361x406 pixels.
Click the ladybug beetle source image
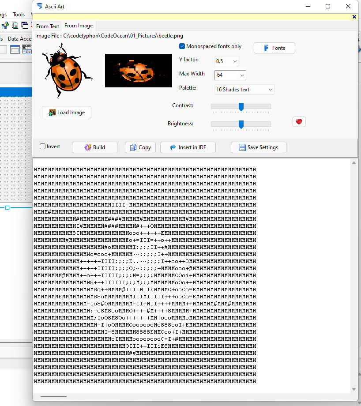pos(67,71)
